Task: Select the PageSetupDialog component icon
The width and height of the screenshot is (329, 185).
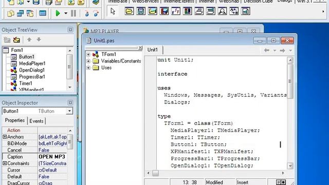Action: (246, 11)
